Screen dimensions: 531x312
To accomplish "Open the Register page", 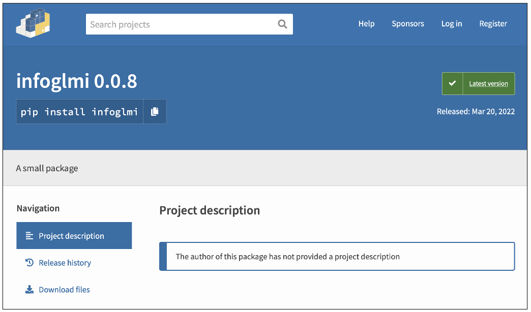I will tap(493, 24).
